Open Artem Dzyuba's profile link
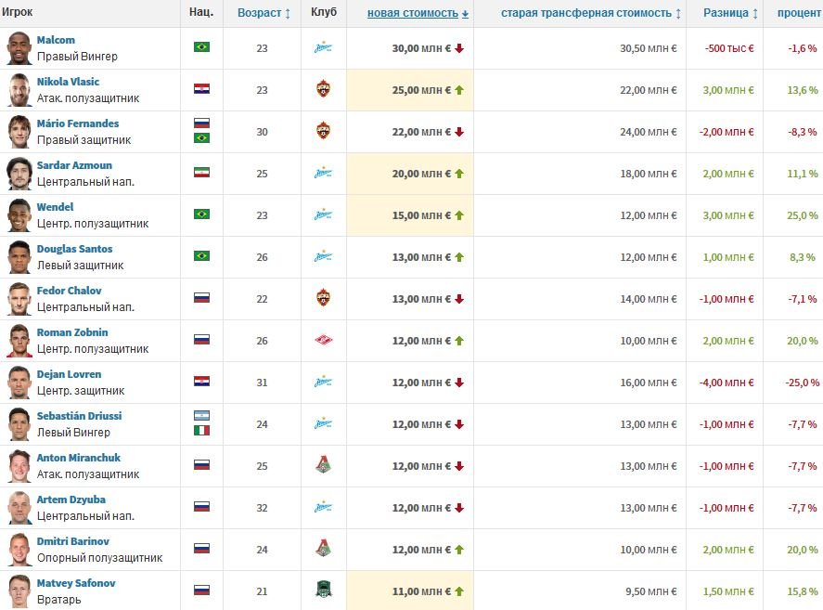The image size is (823, 610). coord(71,500)
